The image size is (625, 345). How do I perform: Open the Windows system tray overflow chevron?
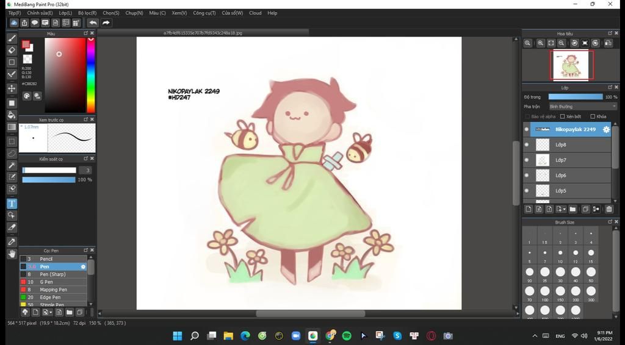pyautogui.click(x=535, y=336)
